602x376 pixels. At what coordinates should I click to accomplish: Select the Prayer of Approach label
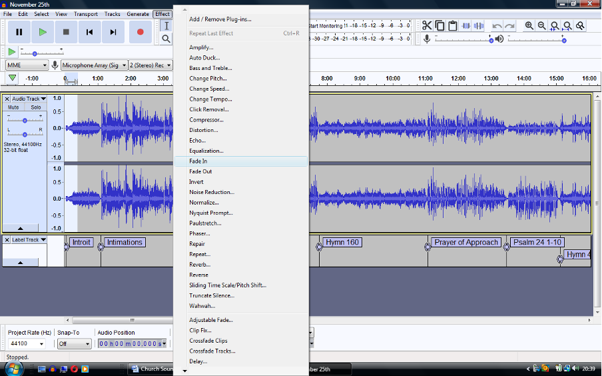(466, 242)
